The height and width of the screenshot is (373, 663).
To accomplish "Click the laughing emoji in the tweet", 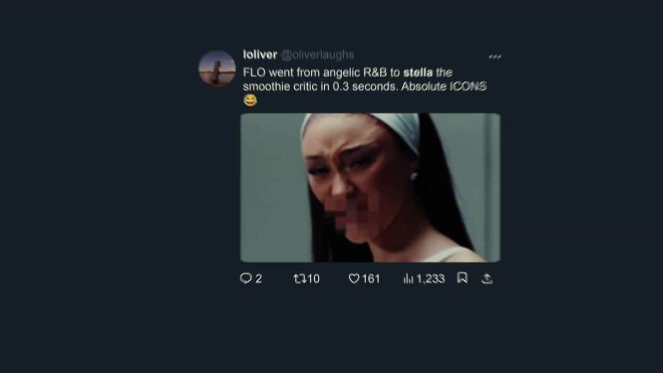I will click(250, 100).
